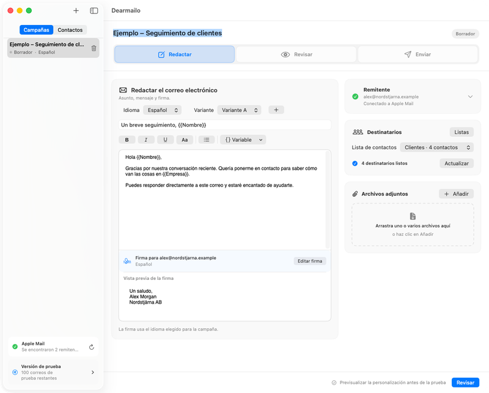Add a new variant with plus button
This screenshot has height=393, width=489.
pyautogui.click(x=276, y=110)
